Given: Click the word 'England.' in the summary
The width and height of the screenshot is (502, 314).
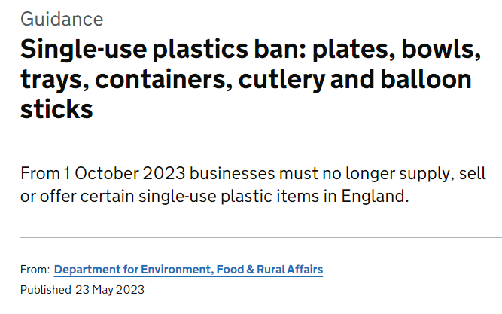Looking at the screenshot, I should (x=376, y=196).
